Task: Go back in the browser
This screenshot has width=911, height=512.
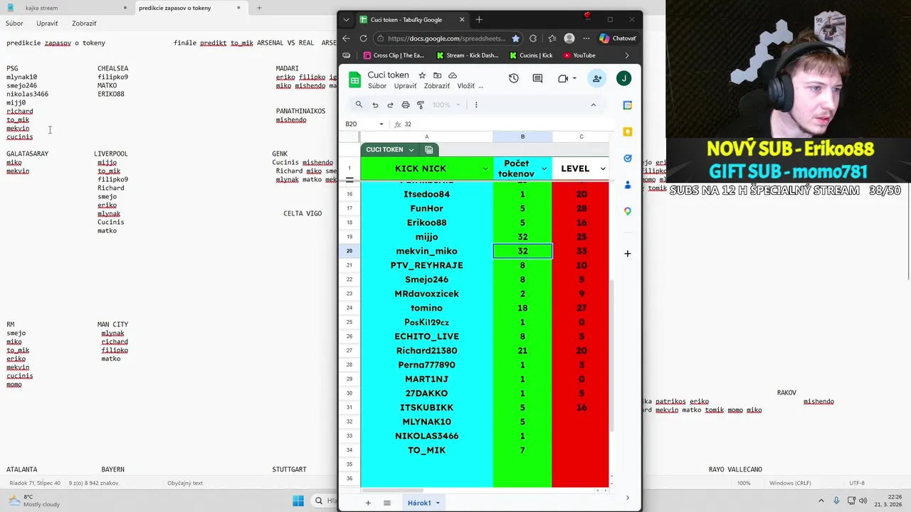Action: point(346,38)
